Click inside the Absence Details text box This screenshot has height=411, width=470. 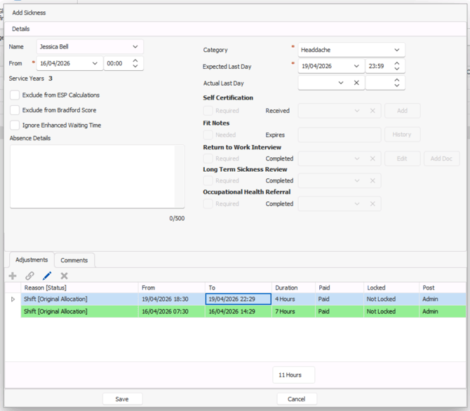97,176
